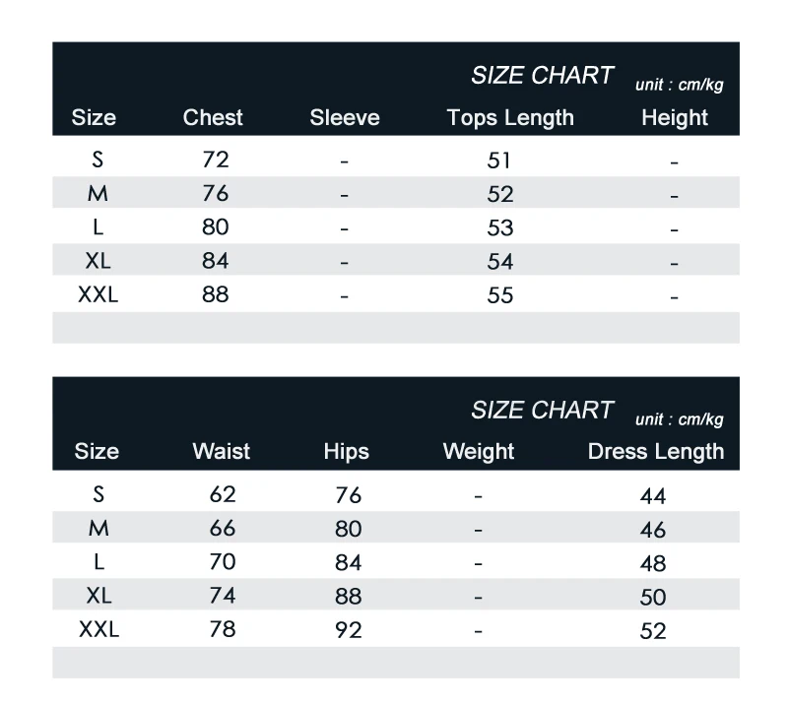Viewport: 788px width, 705px height.
Task: Select the L row label in bottom table
Action: (x=99, y=562)
